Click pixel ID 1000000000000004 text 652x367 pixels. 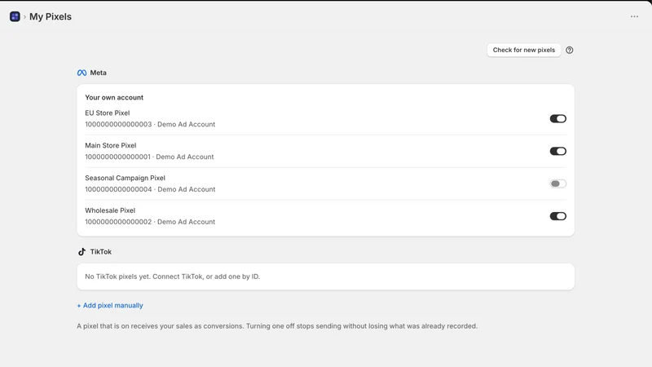118,189
